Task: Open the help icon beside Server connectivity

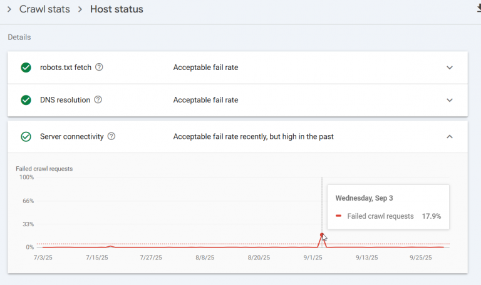Action: pos(111,136)
